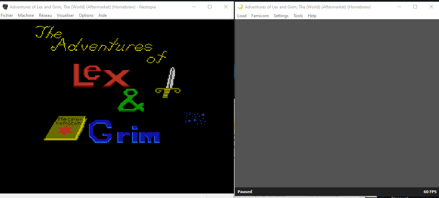The width and height of the screenshot is (439, 198).
Task: Open the Tools menu in right emulator
Action: coord(298,16)
